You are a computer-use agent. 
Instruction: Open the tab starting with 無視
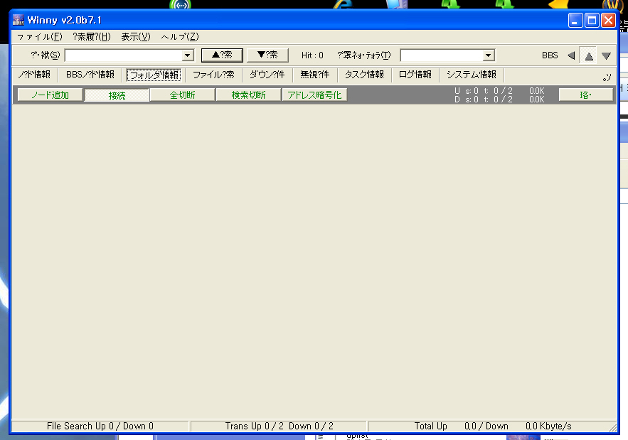315,75
